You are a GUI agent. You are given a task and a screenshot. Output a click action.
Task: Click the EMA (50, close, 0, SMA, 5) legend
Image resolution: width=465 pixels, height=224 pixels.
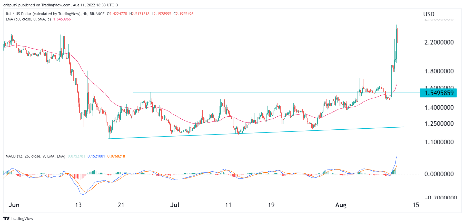[28, 19]
